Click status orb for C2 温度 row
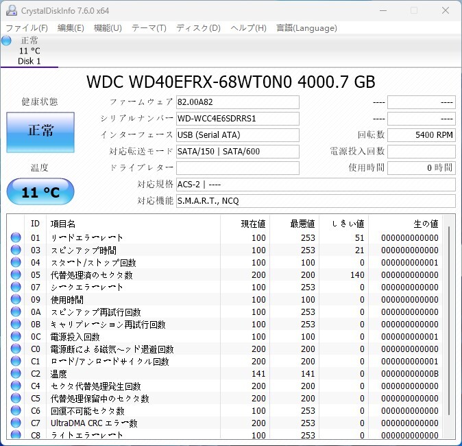Image resolution: width=462 pixels, height=446 pixels. point(16,373)
